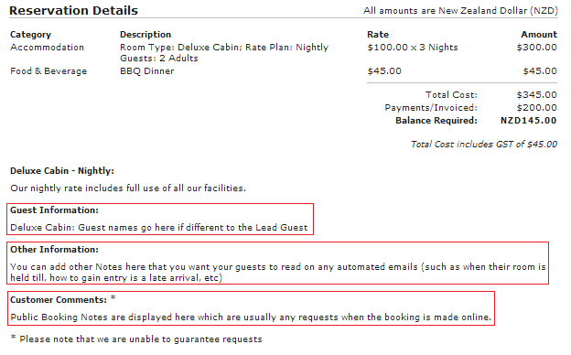Select the Category column header
This screenshot has width=571, height=355.
click(x=30, y=35)
